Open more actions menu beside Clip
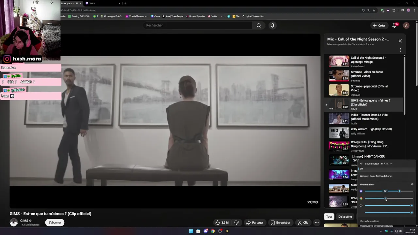The image size is (418, 235). coord(316,223)
